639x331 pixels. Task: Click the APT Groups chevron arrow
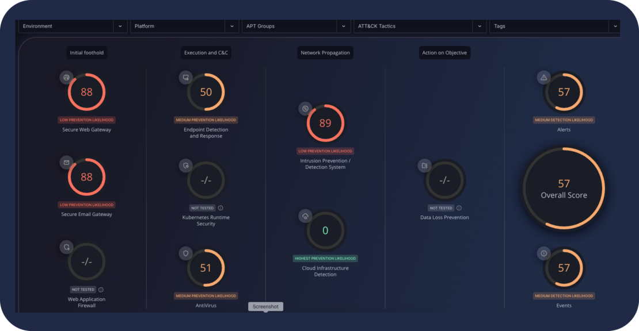pyautogui.click(x=344, y=26)
